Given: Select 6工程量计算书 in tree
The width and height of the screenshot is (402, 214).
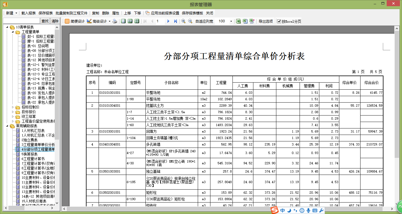Looking at the screenshot, I should tap(33, 159).
